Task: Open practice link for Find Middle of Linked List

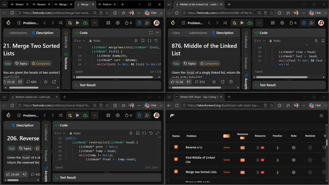Action: coord(277,160)
